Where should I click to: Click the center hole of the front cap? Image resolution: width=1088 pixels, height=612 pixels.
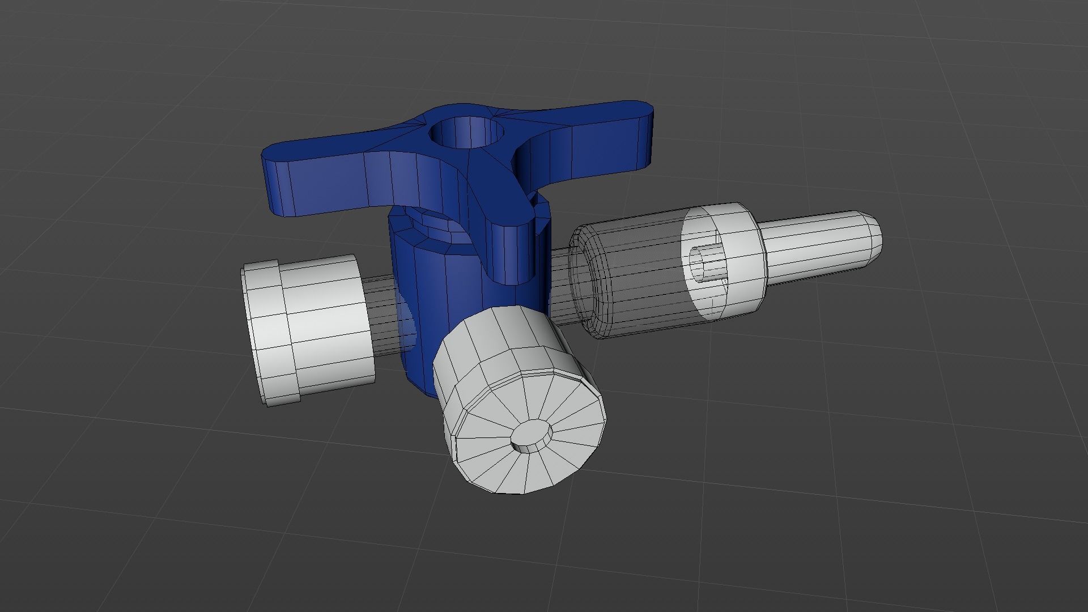click(532, 437)
